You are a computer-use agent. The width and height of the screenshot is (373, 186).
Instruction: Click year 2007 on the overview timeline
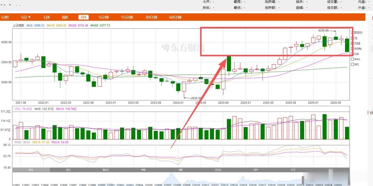167,185
